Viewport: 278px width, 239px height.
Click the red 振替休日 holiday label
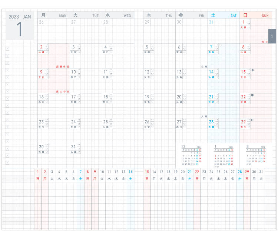[63, 66]
